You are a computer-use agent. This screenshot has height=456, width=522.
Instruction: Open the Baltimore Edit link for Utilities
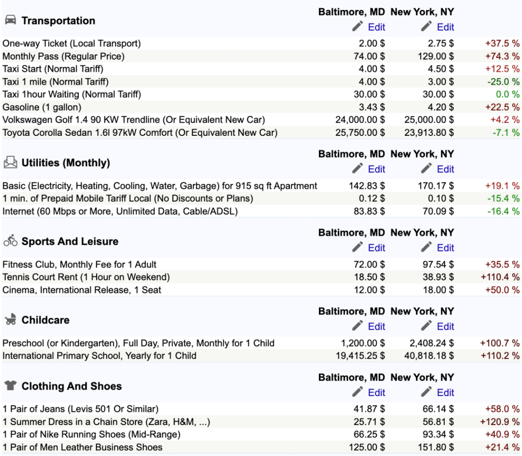pos(377,169)
